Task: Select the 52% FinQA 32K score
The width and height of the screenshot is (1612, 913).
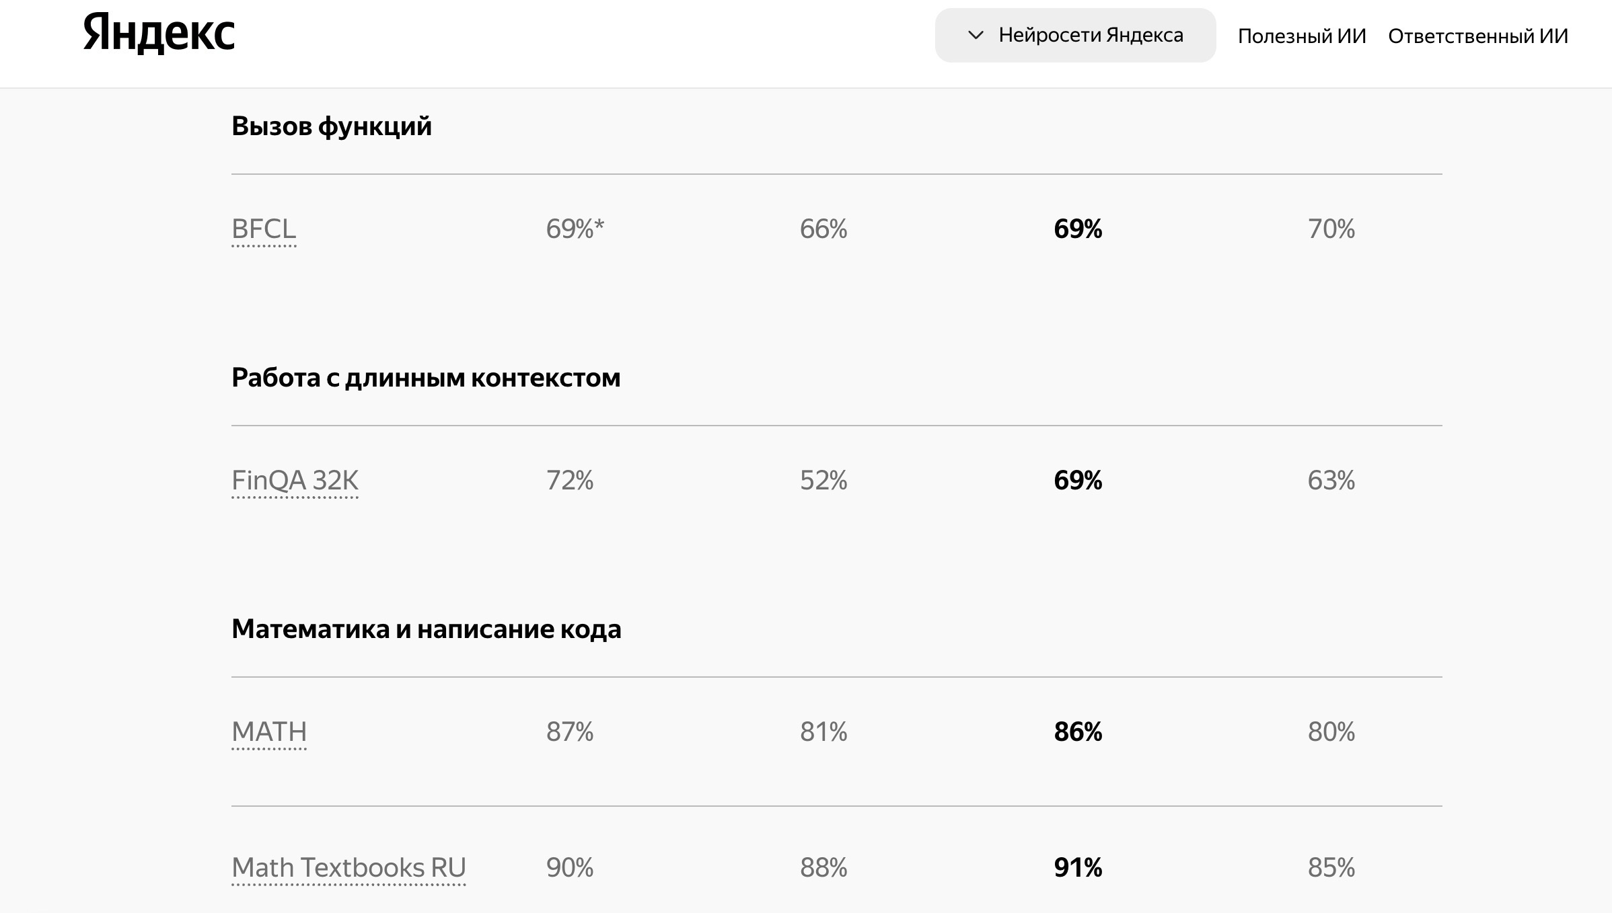Action: tap(823, 480)
